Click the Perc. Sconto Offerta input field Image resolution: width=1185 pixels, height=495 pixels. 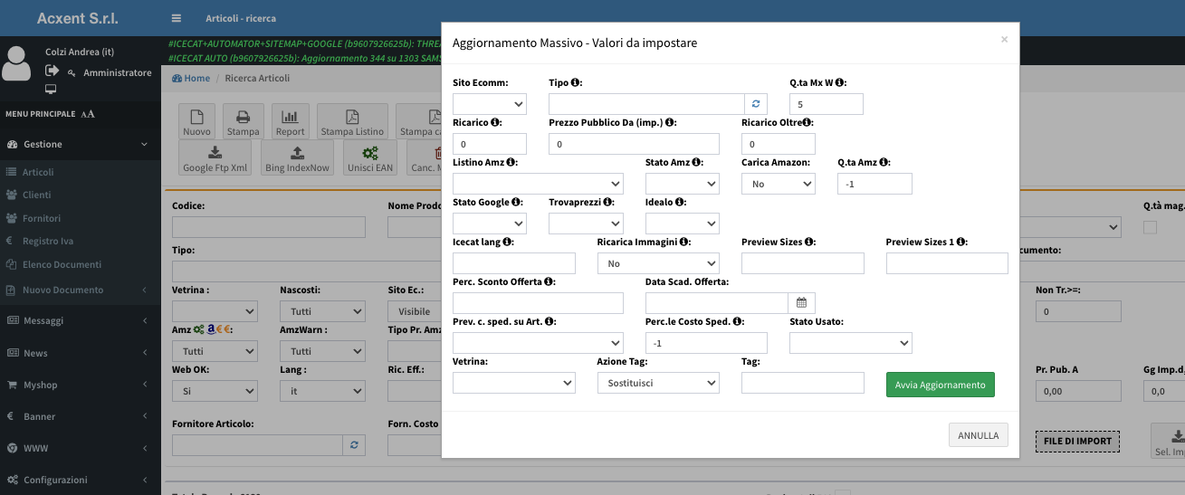click(x=538, y=303)
